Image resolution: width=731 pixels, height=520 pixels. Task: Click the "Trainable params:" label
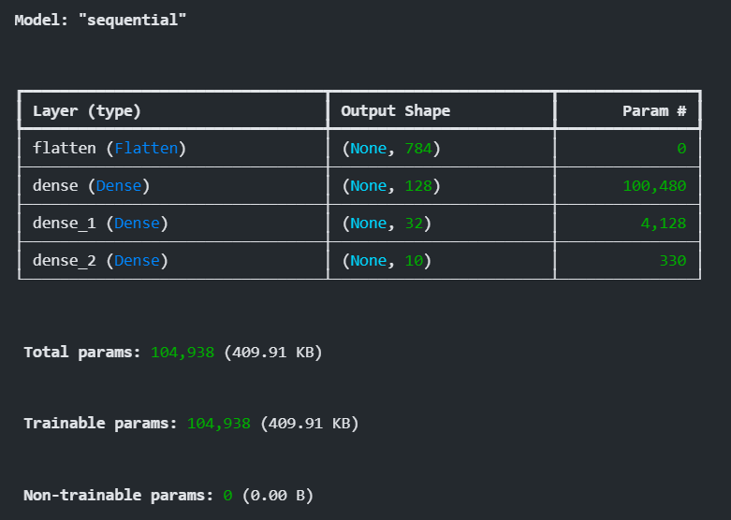(101, 423)
